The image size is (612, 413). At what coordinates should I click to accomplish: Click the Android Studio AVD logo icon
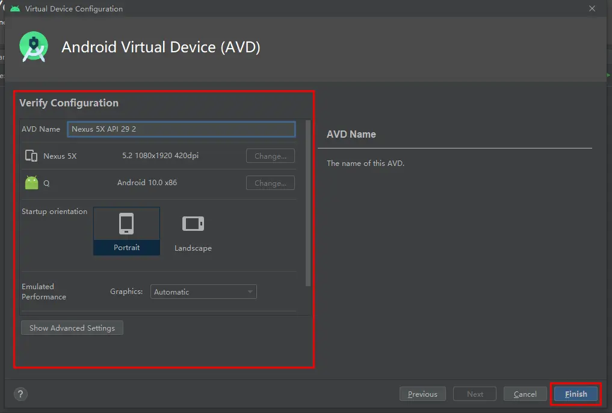[x=34, y=47]
